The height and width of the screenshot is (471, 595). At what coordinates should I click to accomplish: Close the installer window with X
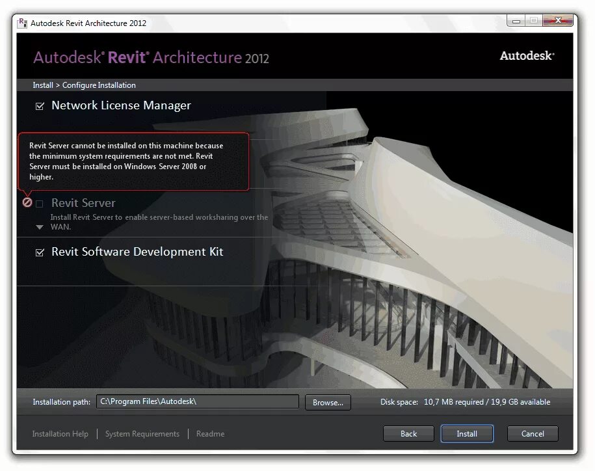pos(558,21)
